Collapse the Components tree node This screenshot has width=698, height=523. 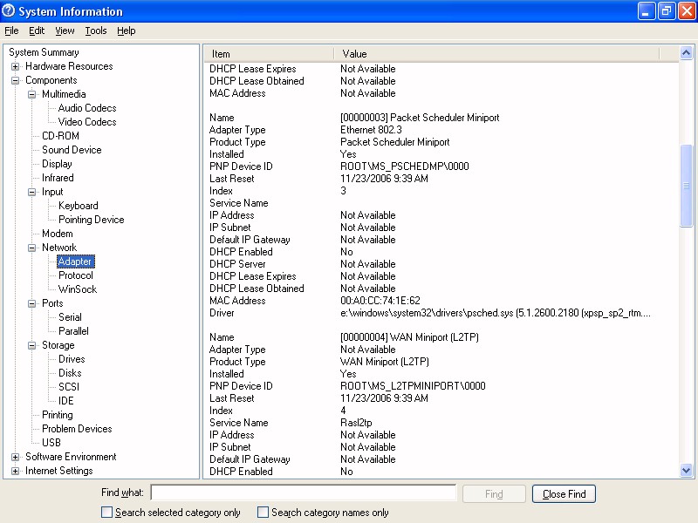[x=16, y=80]
